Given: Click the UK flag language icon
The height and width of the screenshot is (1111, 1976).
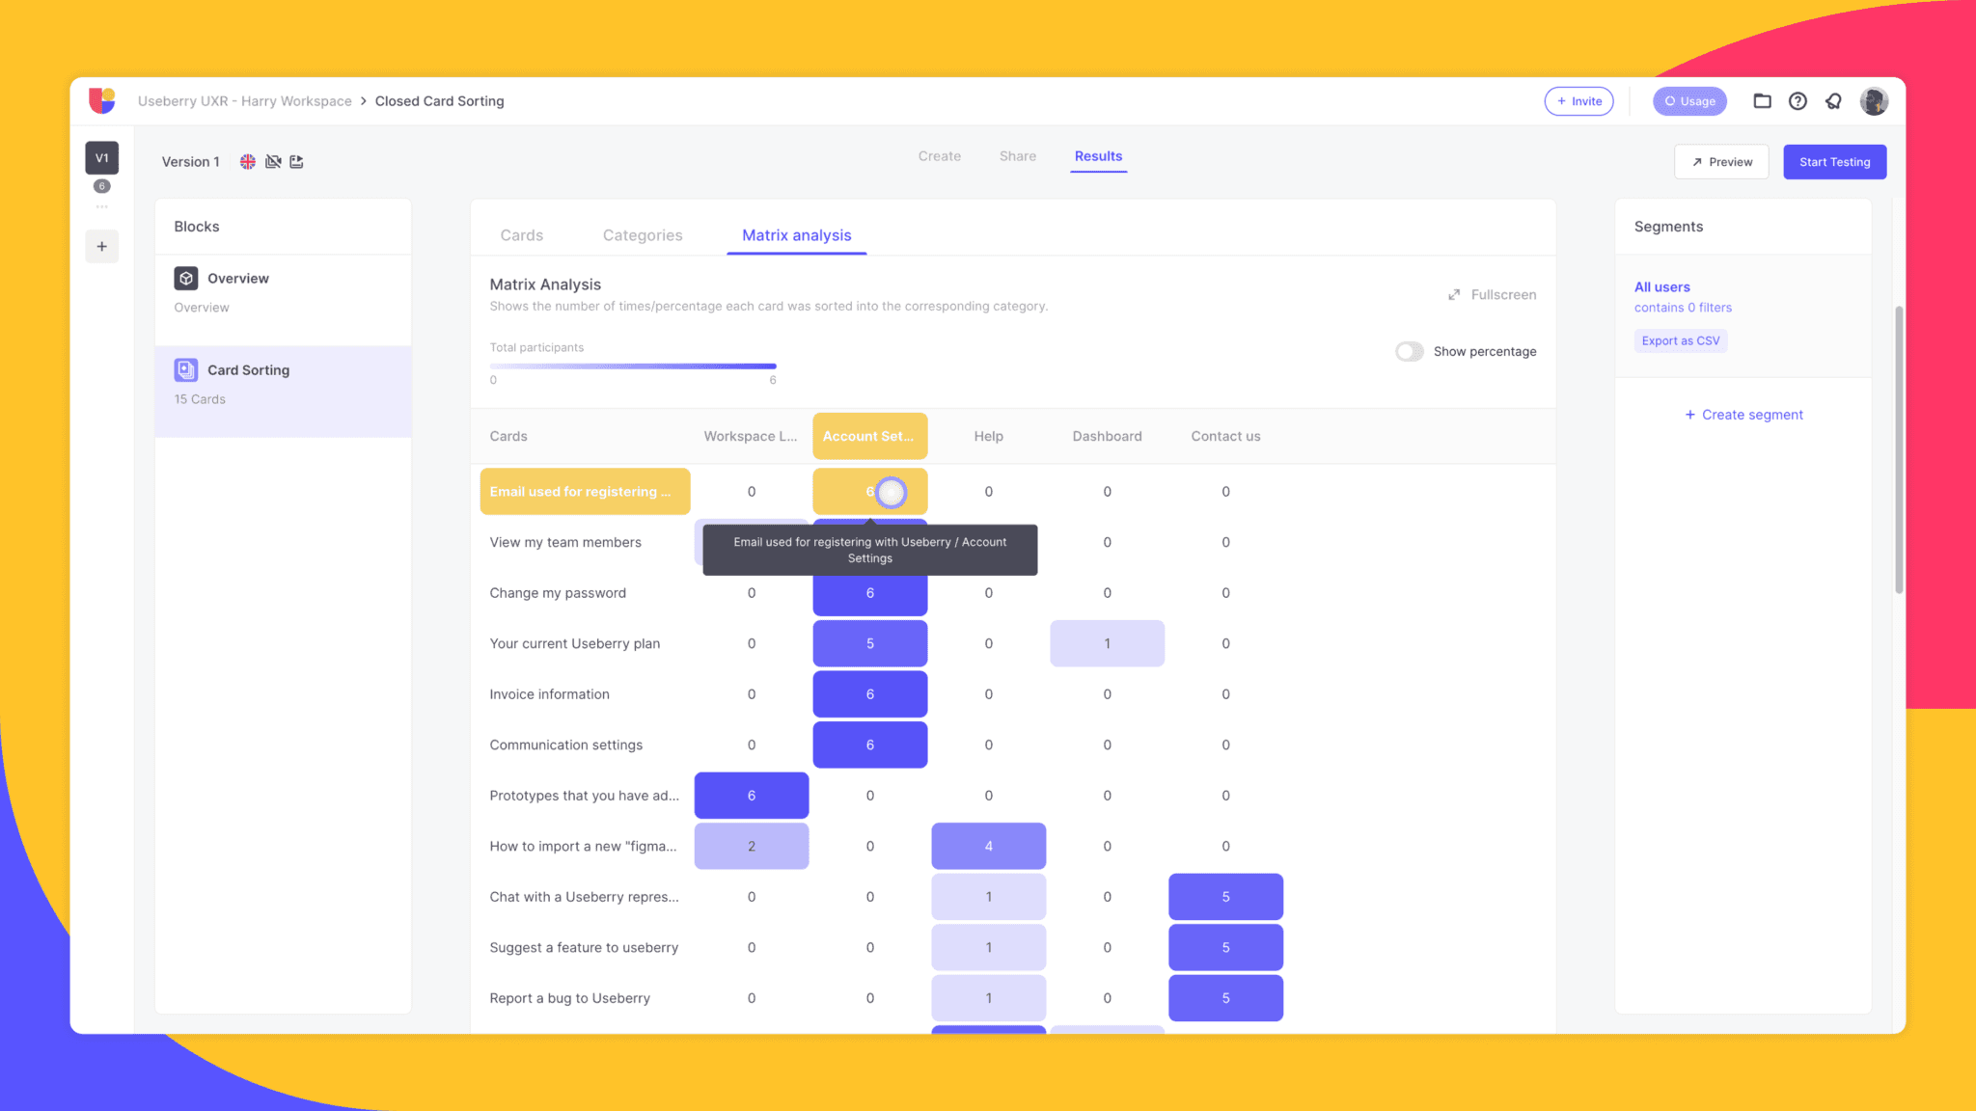Looking at the screenshot, I should click(248, 162).
